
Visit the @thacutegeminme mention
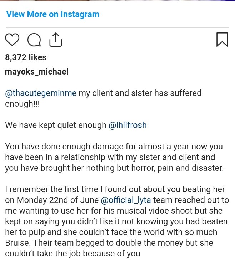click(x=41, y=93)
